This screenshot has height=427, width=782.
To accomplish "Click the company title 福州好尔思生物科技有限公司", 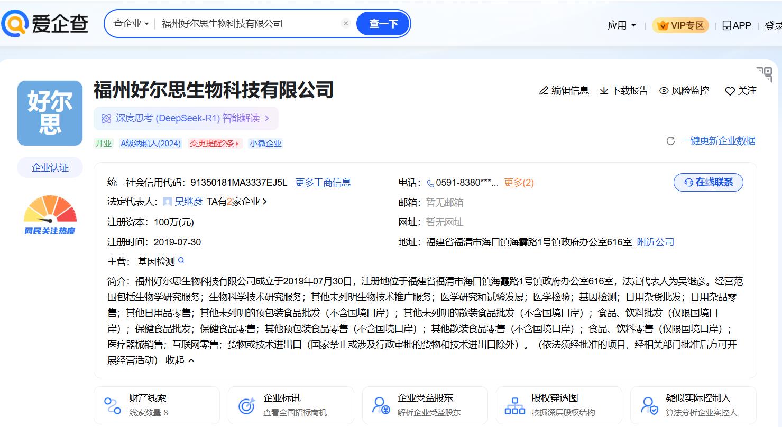I will 214,90.
